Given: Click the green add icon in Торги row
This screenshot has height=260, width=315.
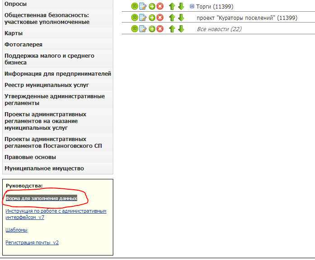Looking at the screenshot, I should click(x=152, y=6).
